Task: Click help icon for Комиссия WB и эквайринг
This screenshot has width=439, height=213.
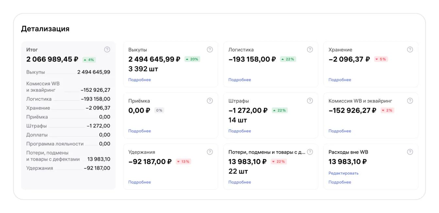Action: (410, 101)
